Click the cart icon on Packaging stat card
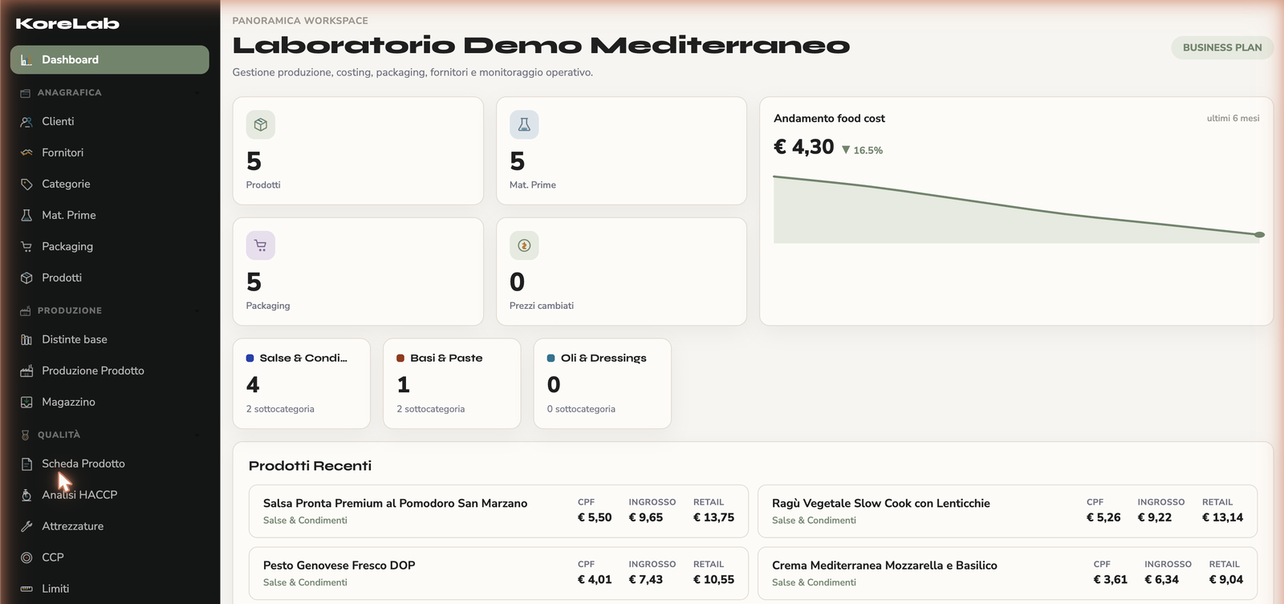Screen dimensions: 1284x604 pos(260,245)
